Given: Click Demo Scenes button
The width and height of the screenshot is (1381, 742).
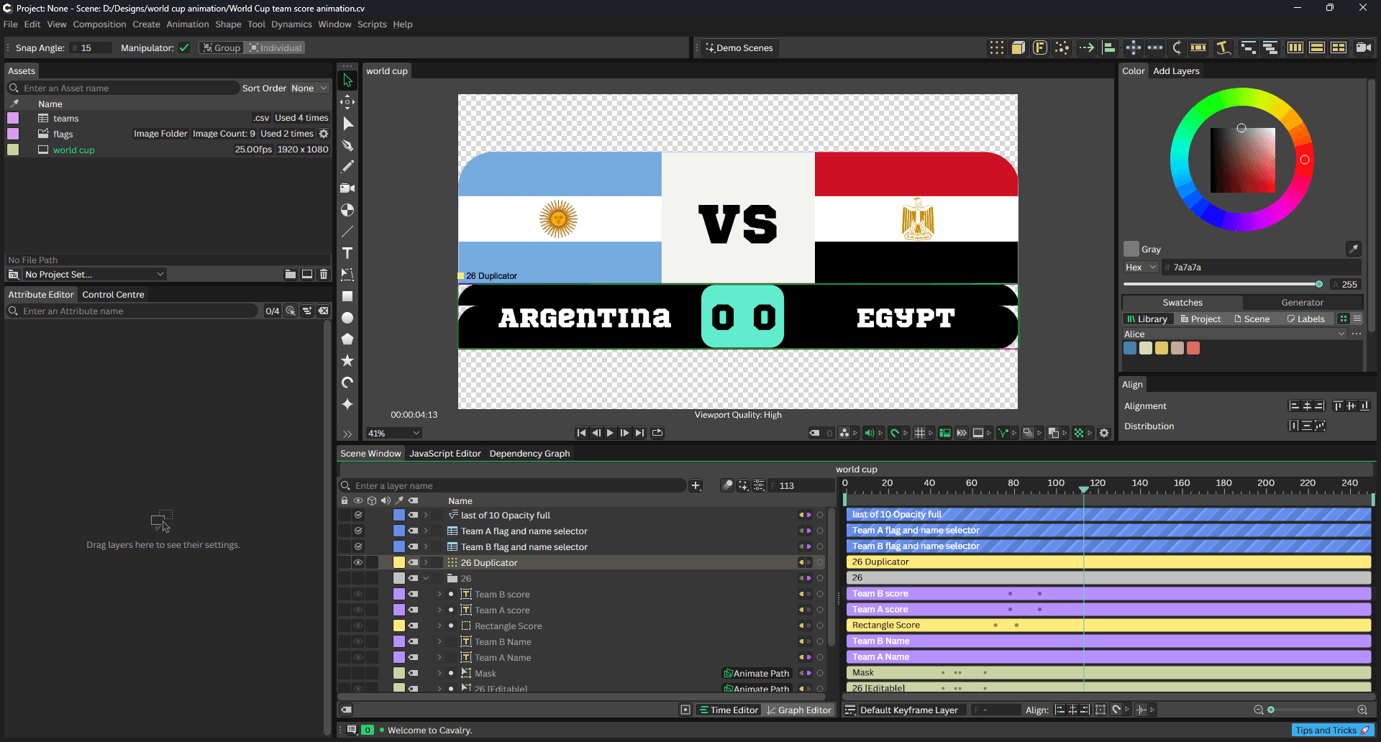Looking at the screenshot, I should 739,47.
